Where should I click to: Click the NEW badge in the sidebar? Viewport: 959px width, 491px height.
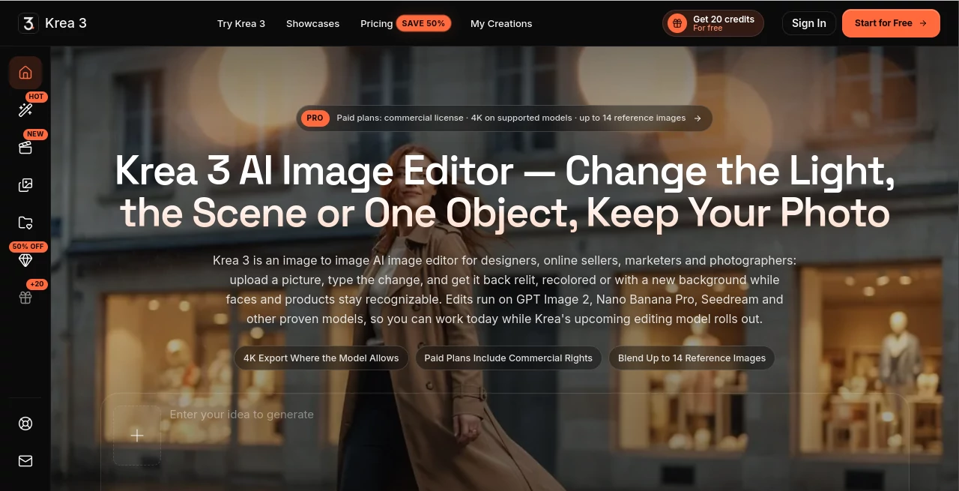tap(36, 134)
